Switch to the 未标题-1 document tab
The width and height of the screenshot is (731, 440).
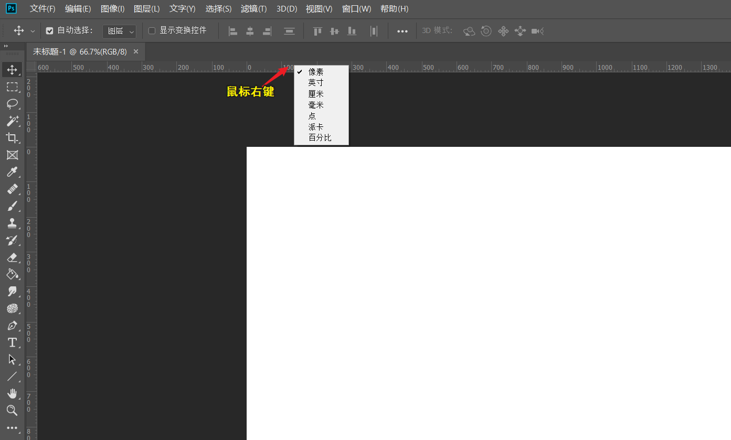pos(80,51)
